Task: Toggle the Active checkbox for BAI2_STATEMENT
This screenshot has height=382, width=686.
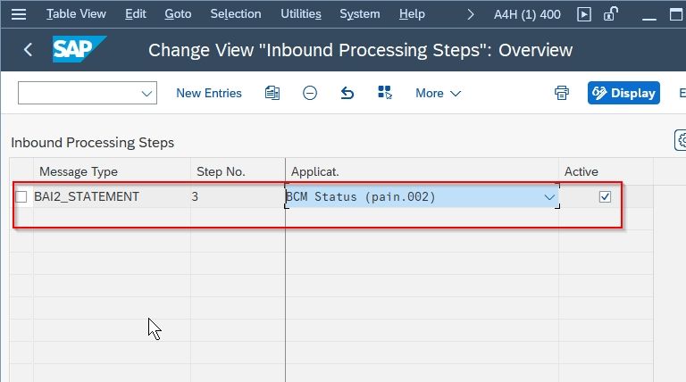Action: point(605,197)
